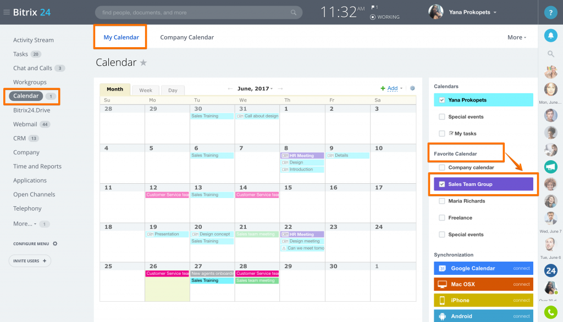Open Activity Stream in left menu
The width and height of the screenshot is (563, 322).
click(x=34, y=40)
